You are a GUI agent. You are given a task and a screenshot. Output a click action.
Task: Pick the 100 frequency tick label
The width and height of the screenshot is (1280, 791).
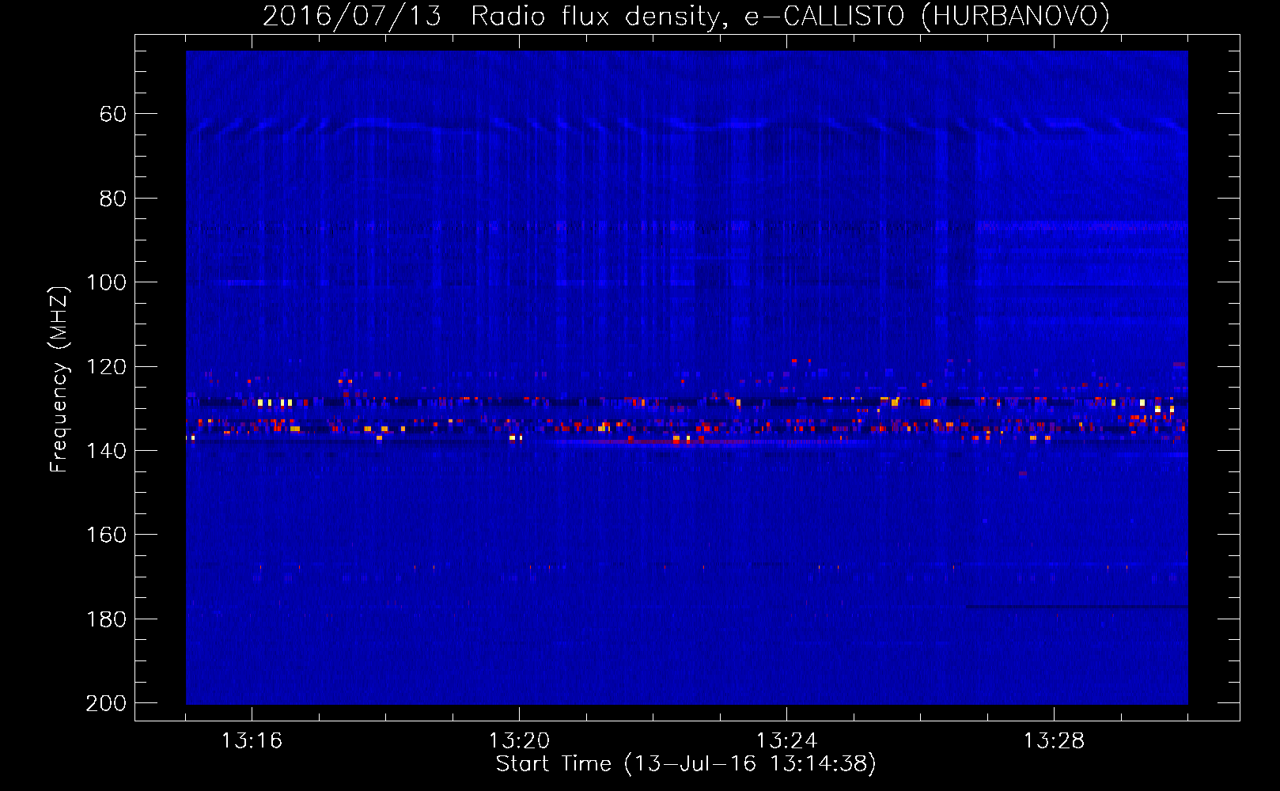point(107,282)
